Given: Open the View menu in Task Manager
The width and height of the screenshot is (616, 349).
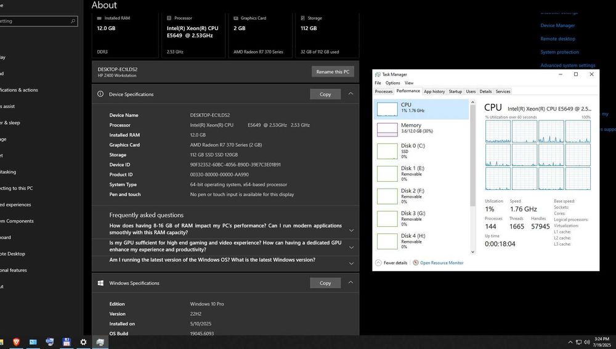Looking at the screenshot, I should 409,83.
